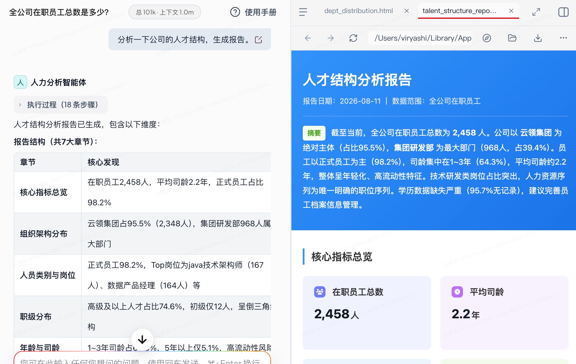Click the help question mark icon
The height and width of the screenshot is (364, 576).
(x=235, y=12)
